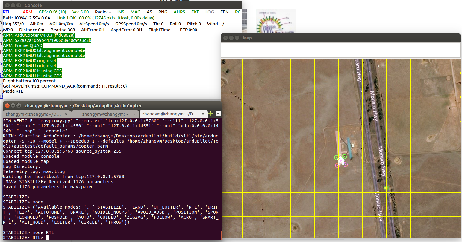Screen dimensions: 462x242
Task: Maximize the Console window
Action: click(19, 5)
